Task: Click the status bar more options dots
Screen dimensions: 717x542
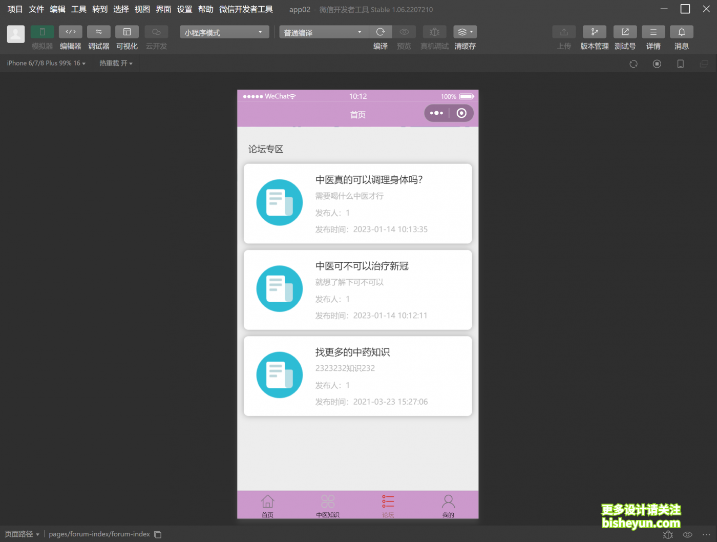Action: click(706, 534)
